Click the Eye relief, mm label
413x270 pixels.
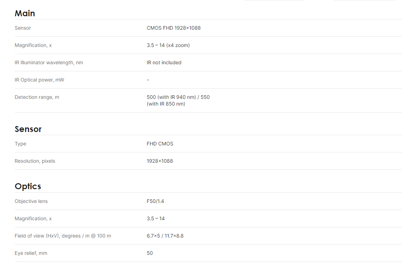[x=31, y=253]
